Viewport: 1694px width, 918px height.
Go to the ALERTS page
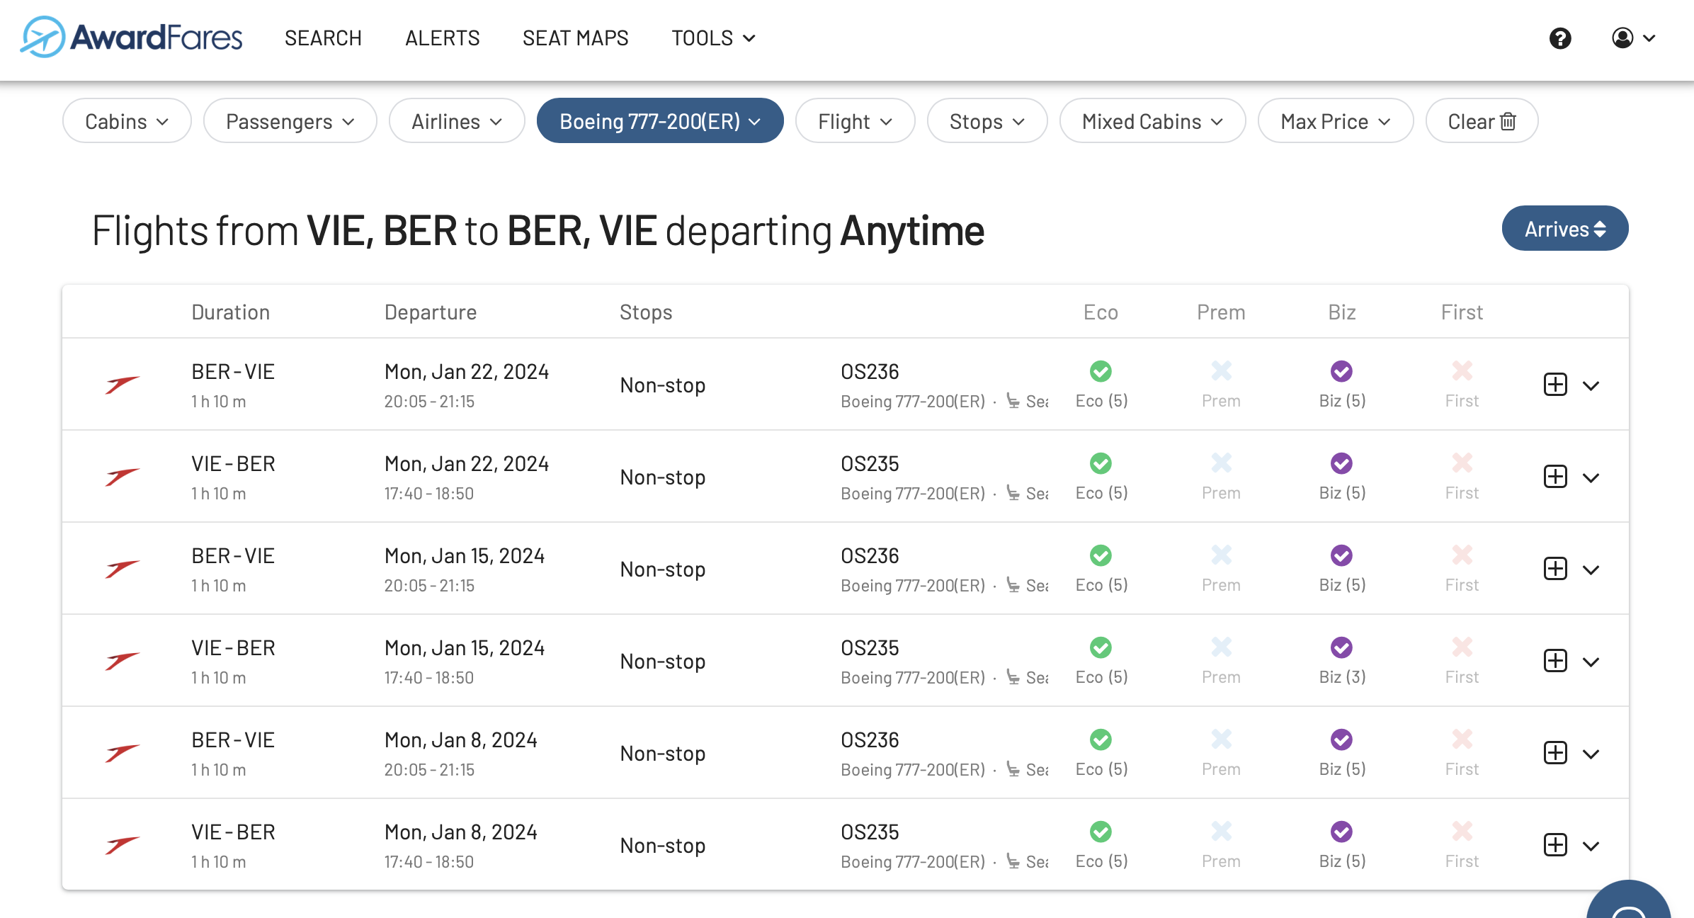click(x=442, y=38)
